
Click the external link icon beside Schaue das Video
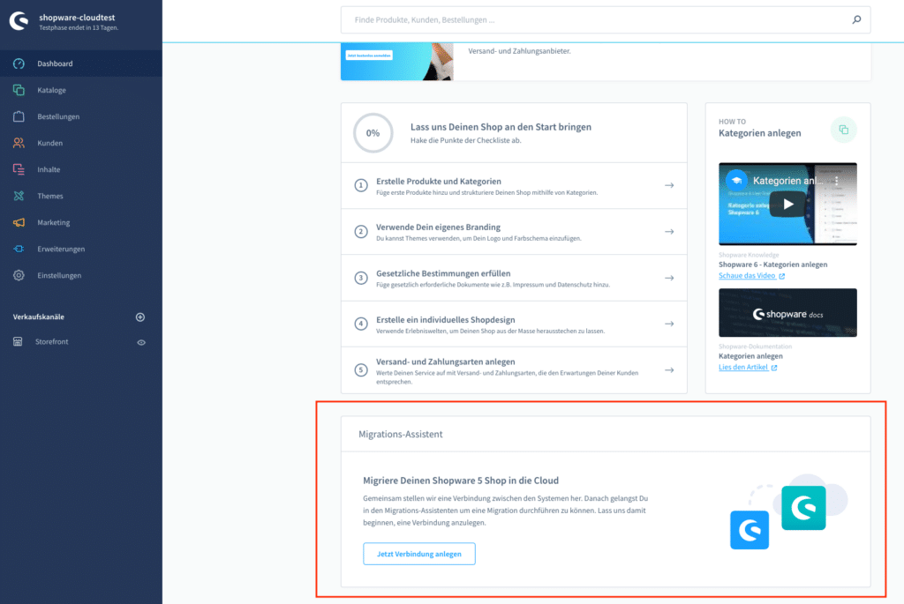(782, 276)
